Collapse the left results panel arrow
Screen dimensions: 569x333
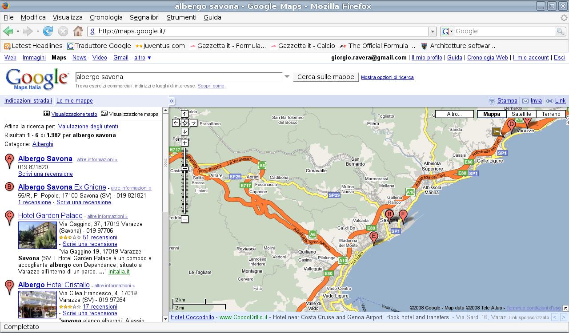click(172, 101)
